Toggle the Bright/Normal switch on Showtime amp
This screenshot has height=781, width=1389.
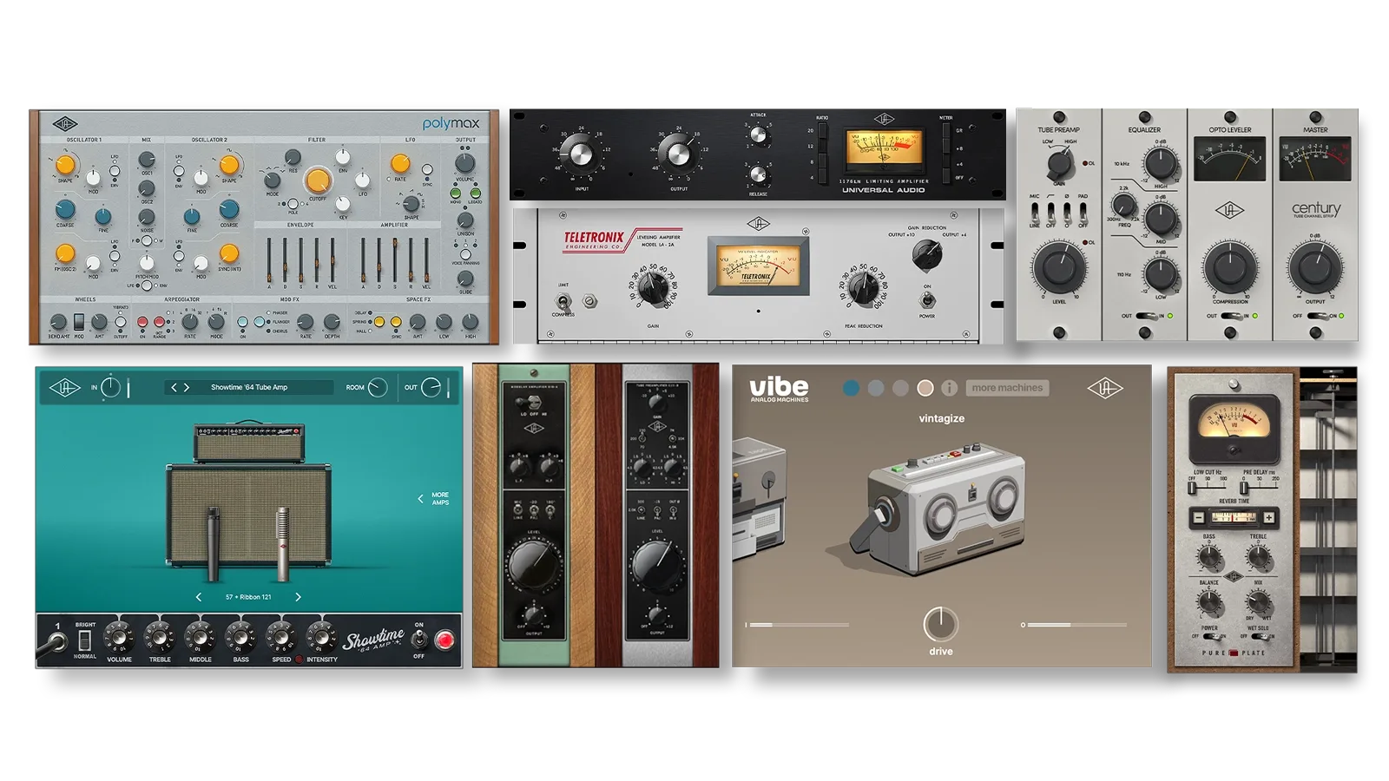(x=84, y=640)
